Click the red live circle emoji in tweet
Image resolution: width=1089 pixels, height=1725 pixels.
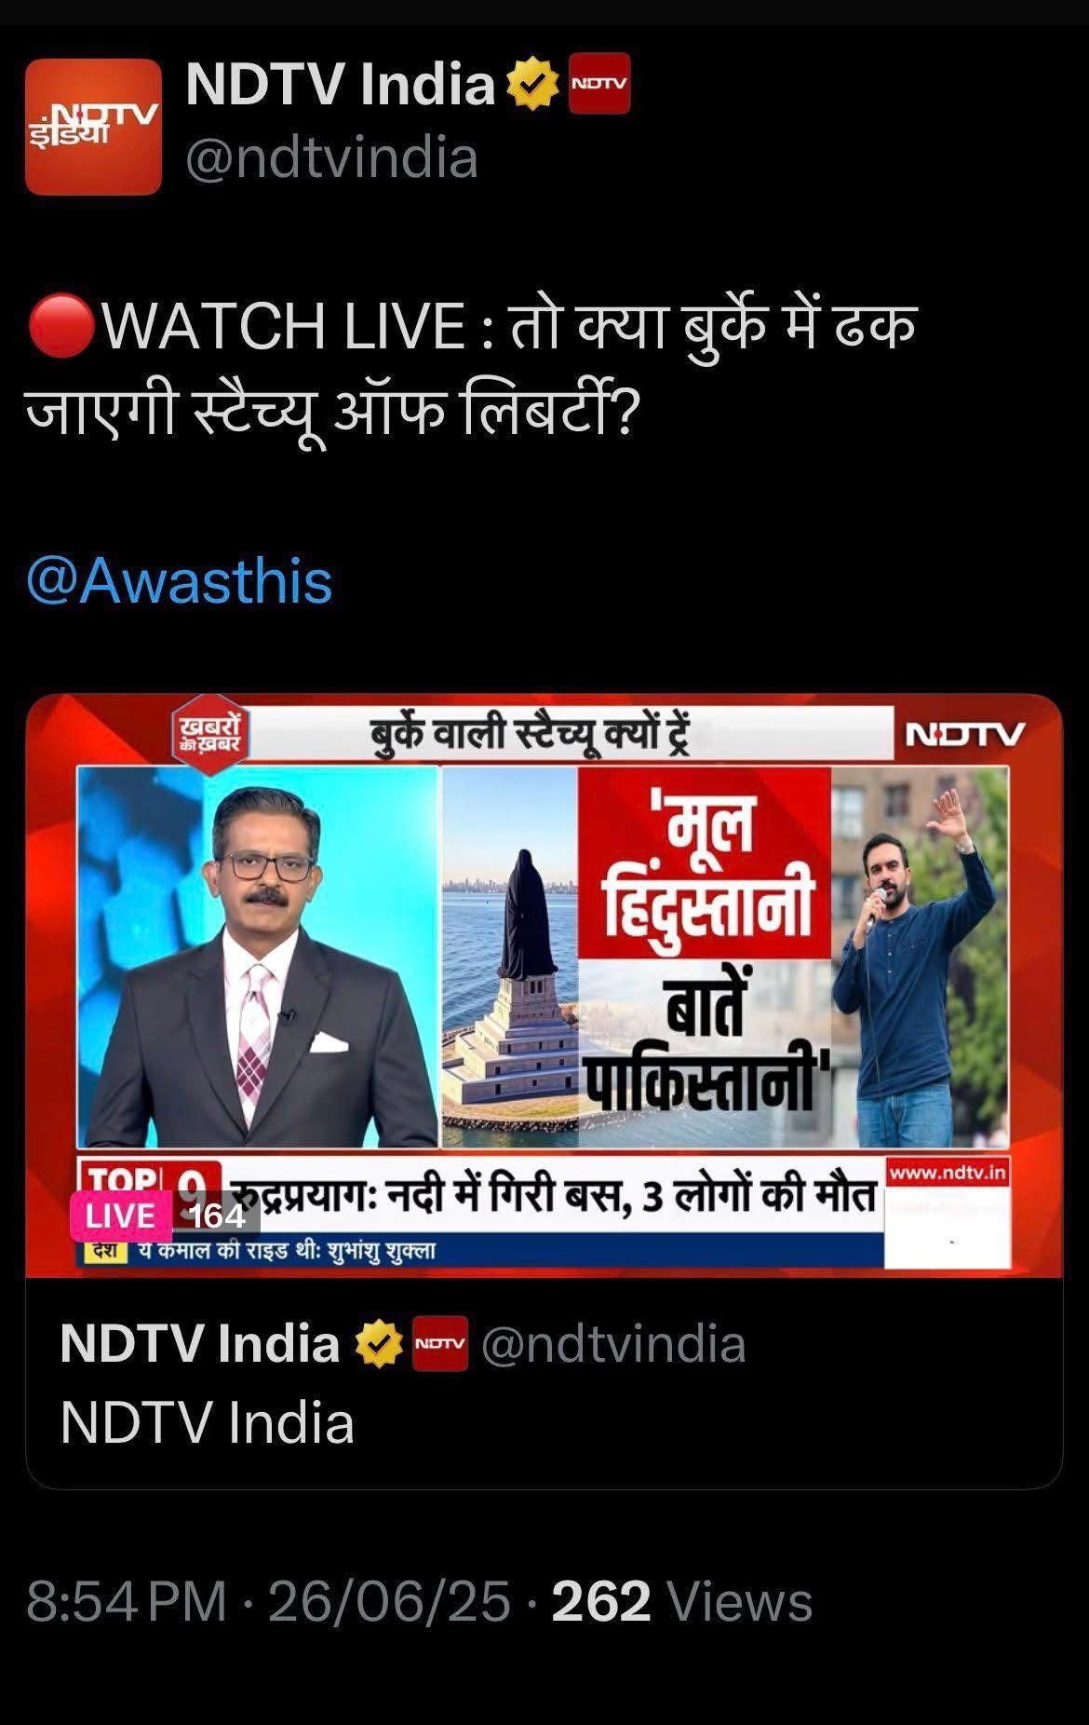click(61, 327)
